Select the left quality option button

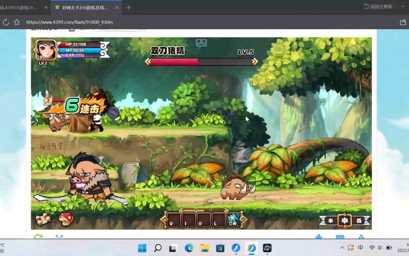click(330, 221)
